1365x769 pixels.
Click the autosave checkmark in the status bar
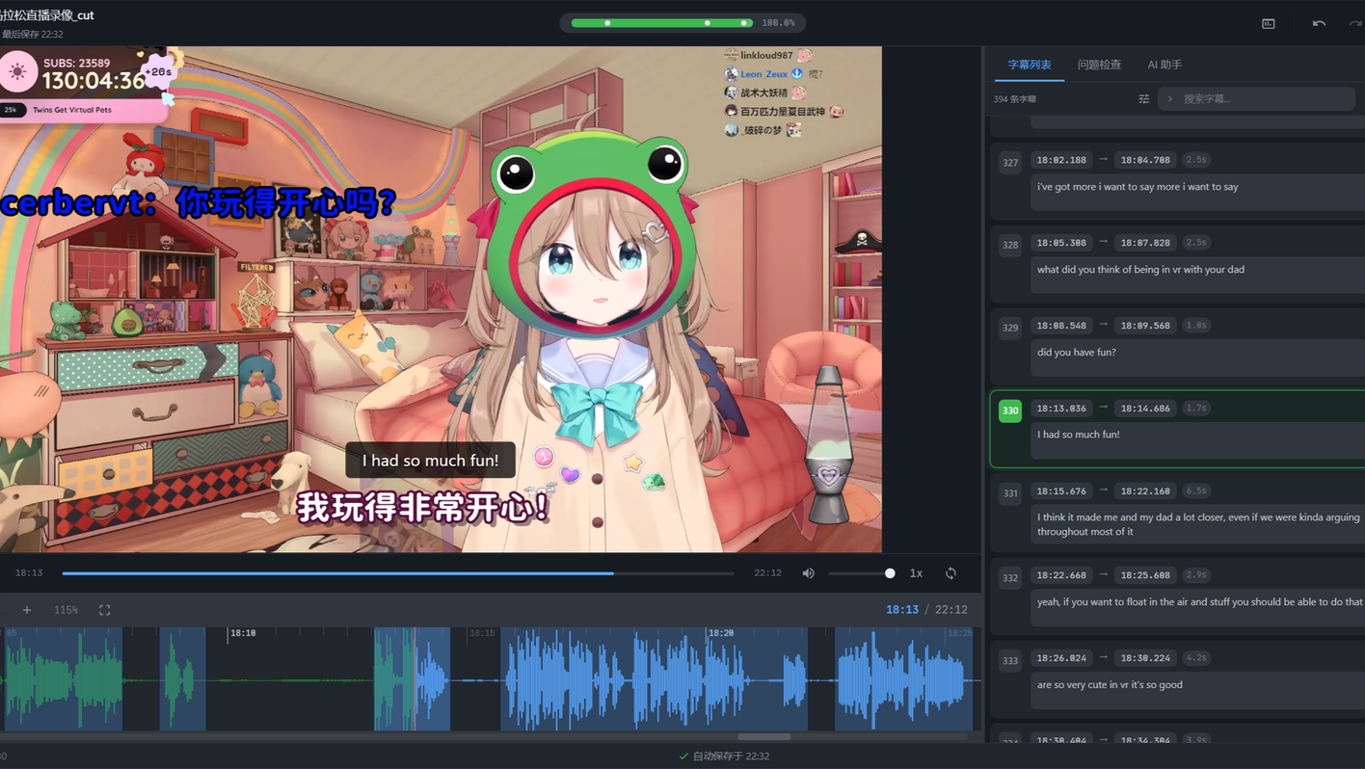tap(683, 756)
